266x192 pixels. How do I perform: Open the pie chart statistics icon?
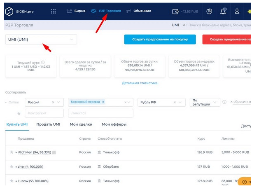coord(209,11)
